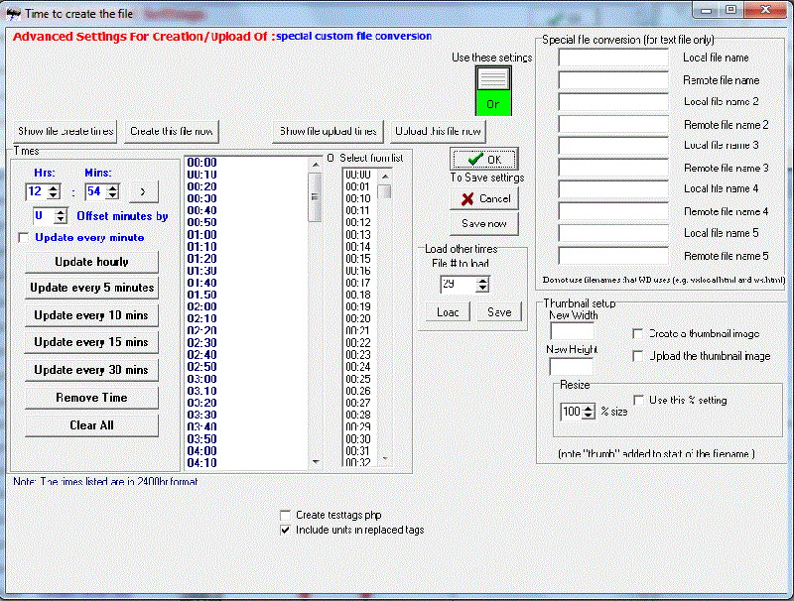Click the New Width input field
Screen dimensions: 794x601
pyautogui.click(x=573, y=331)
